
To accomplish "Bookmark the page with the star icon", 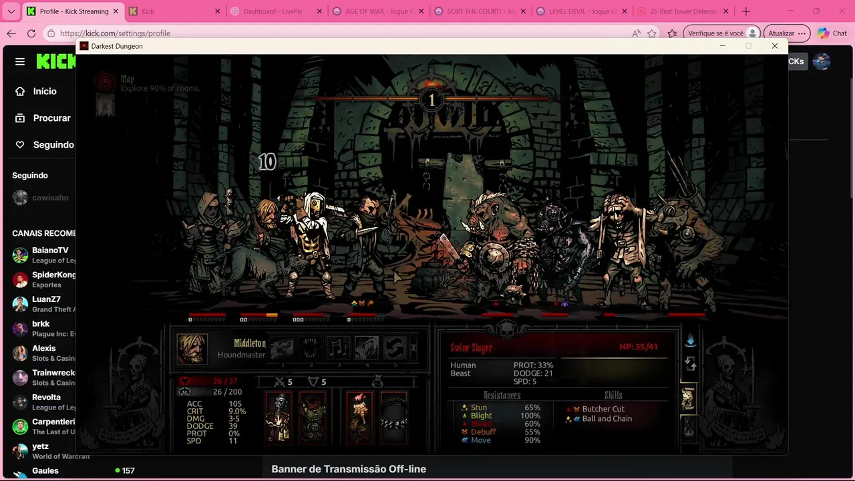I will click(651, 33).
